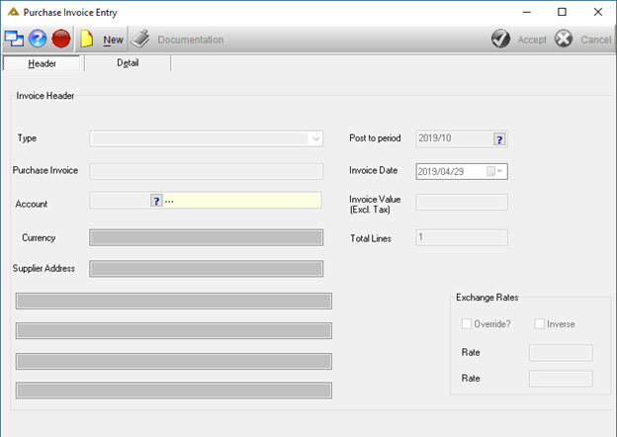This screenshot has height=437, width=617.
Task: Click the Account code input box
Action: point(120,201)
